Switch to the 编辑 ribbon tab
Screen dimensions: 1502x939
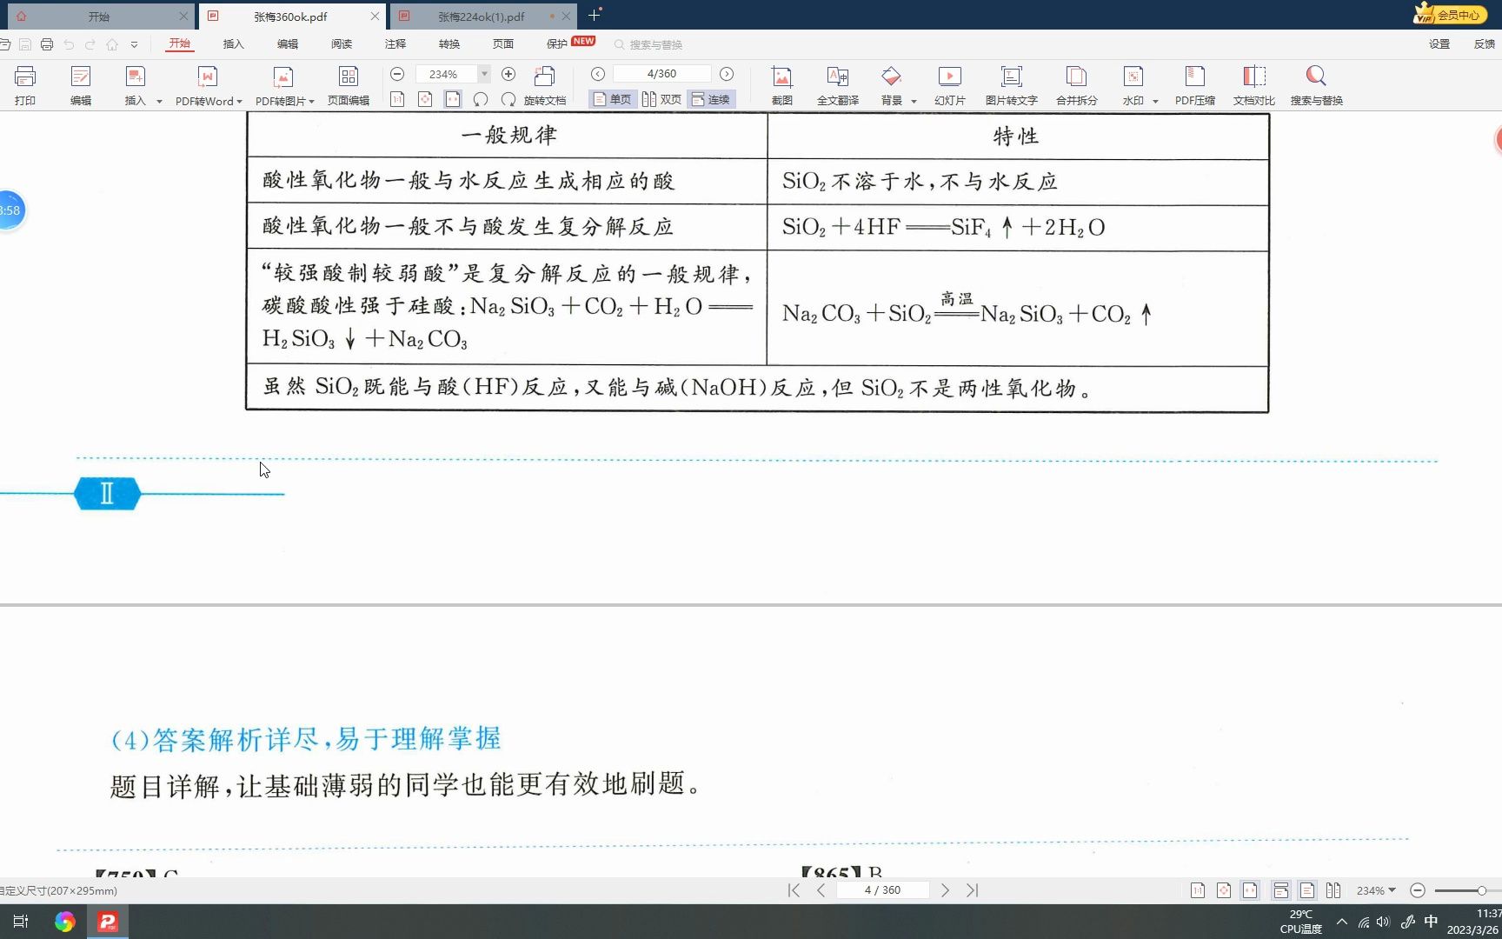288,43
